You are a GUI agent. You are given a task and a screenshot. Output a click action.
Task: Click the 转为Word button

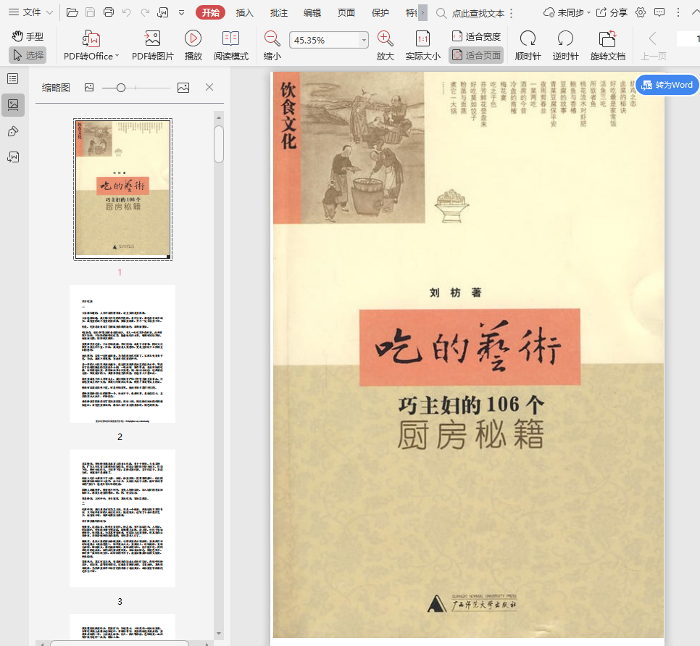click(x=667, y=85)
